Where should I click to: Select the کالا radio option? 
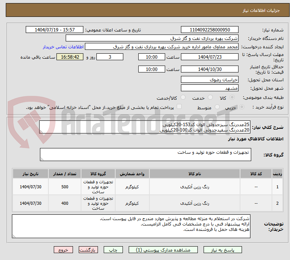(x=232, y=97)
